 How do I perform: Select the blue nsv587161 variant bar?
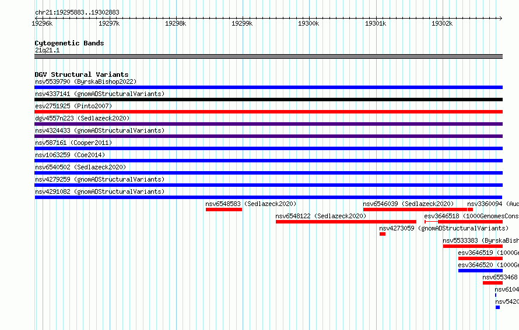click(x=268, y=148)
